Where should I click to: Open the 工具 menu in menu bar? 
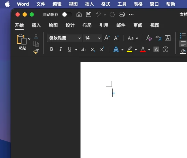(122, 4)
